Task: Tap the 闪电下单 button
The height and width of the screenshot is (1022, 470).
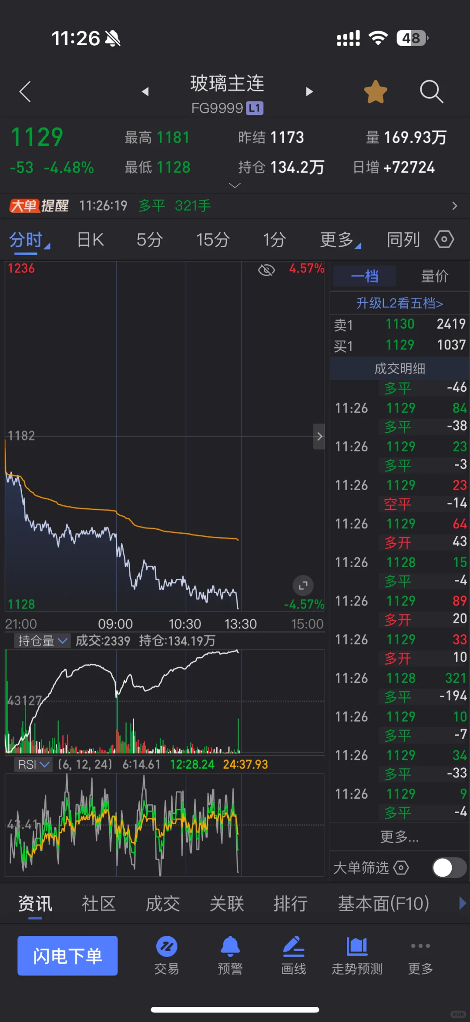Action: click(67, 955)
